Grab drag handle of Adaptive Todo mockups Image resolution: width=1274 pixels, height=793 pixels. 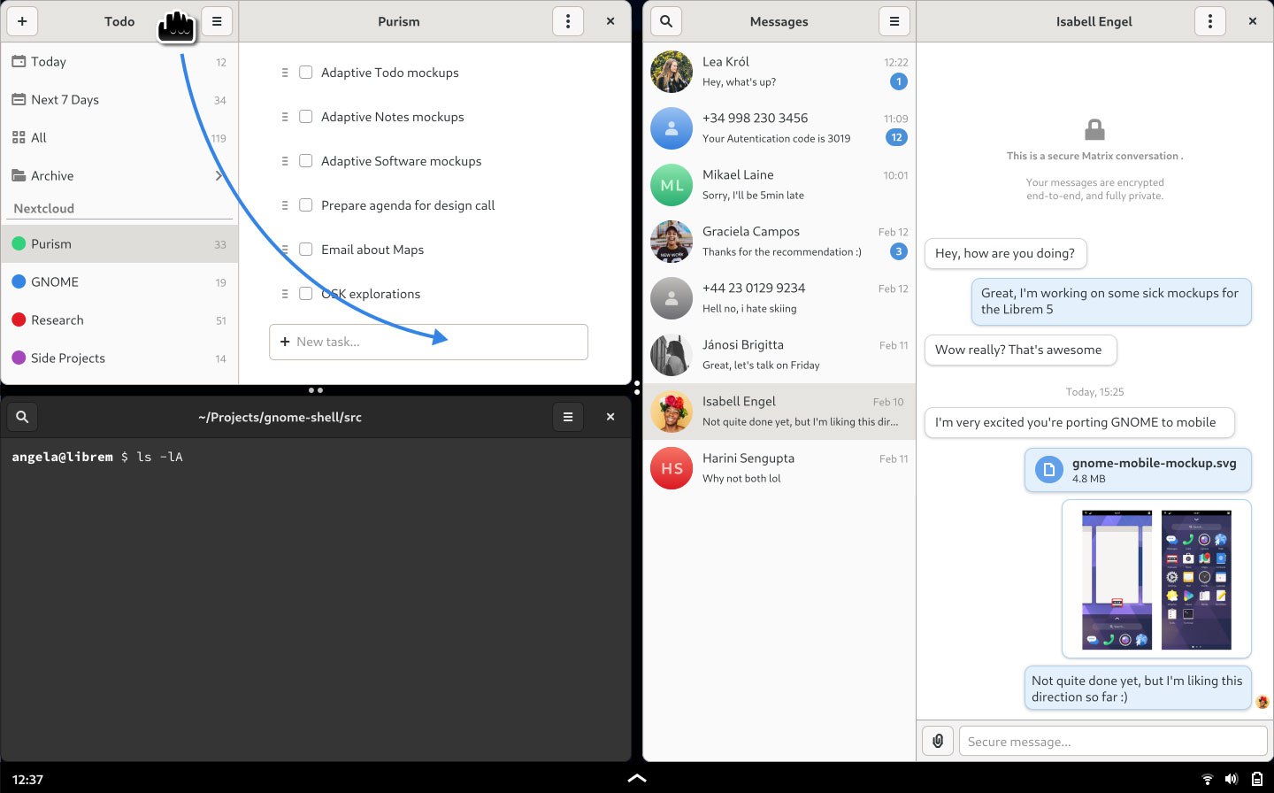pyautogui.click(x=285, y=73)
